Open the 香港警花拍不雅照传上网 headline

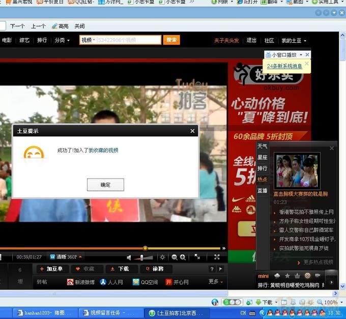[x=306, y=212]
